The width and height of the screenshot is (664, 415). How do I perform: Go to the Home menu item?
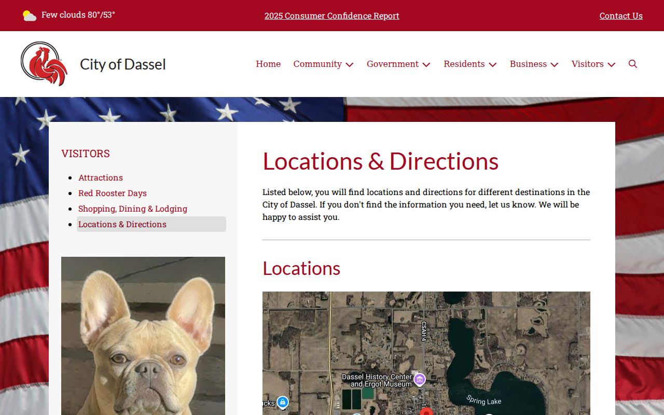[268, 64]
